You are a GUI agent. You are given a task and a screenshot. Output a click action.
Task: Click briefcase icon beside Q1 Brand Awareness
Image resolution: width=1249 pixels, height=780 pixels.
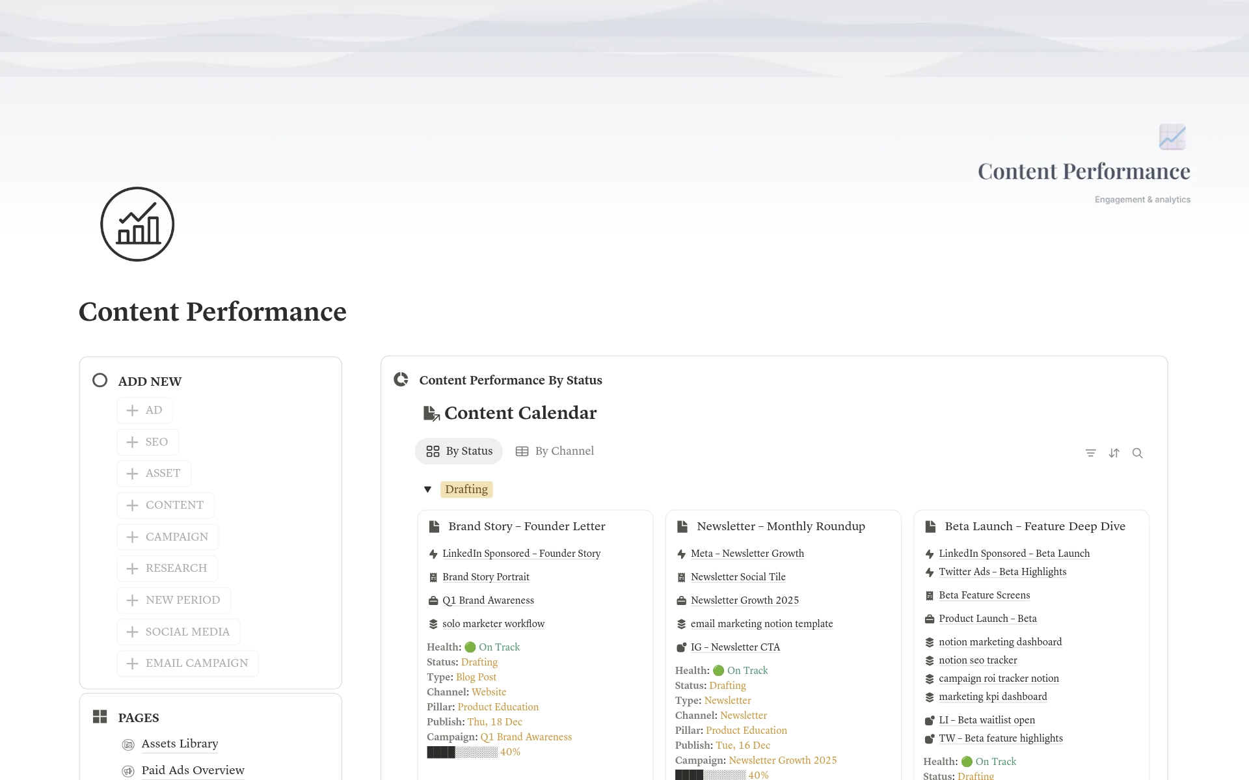tap(433, 601)
